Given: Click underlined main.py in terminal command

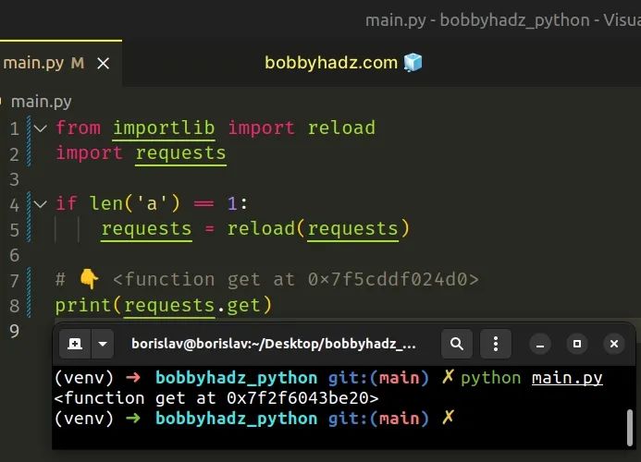Looking at the screenshot, I should [567, 378].
